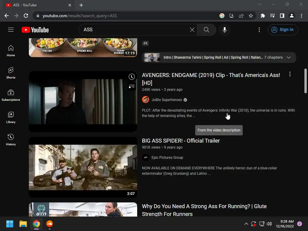The height and width of the screenshot is (231, 308).
Task: Focus the YouTube search input field
Action: [136, 30]
